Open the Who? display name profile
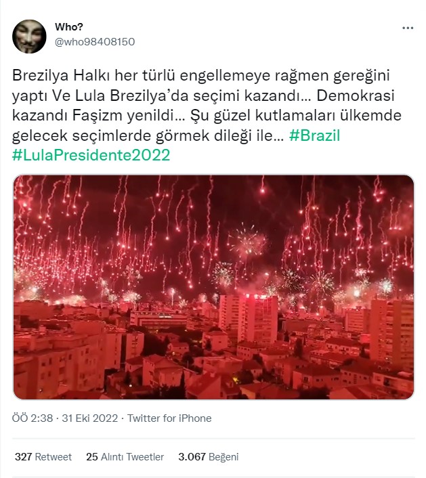 69,27
